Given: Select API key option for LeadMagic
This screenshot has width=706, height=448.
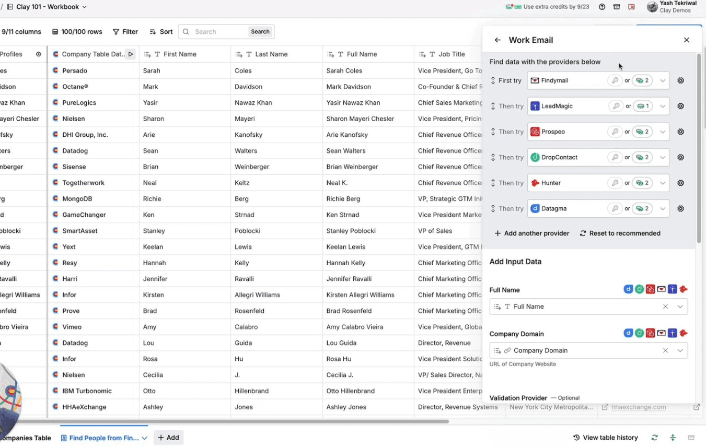Looking at the screenshot, I should pyautogui.click(x=616, y=106).
